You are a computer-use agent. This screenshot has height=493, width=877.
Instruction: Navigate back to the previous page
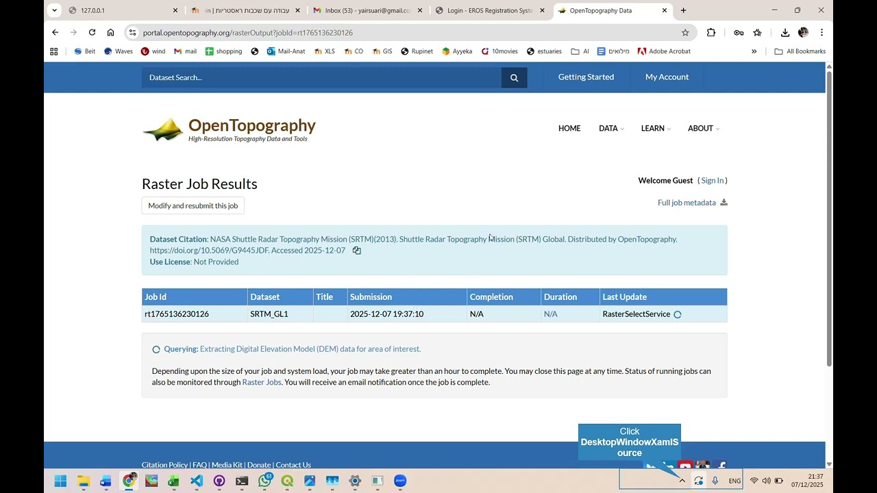click(55, 32)
